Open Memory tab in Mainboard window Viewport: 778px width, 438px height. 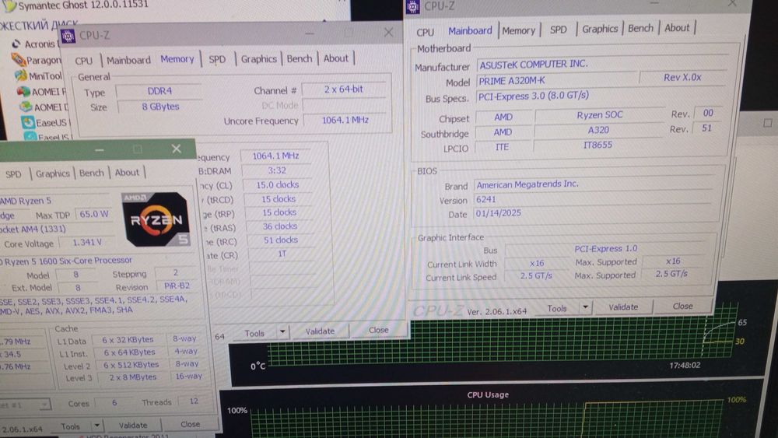pos(518,31)
